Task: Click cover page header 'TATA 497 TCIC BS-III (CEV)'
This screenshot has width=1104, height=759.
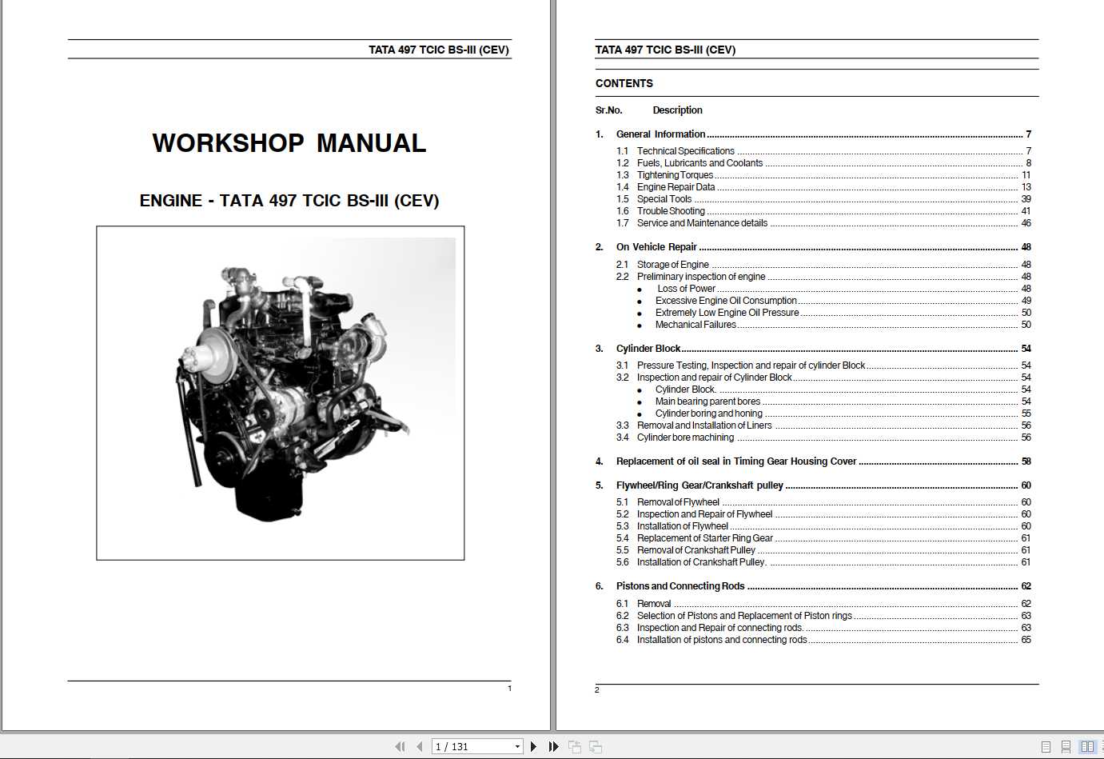Action: (439, 50)
